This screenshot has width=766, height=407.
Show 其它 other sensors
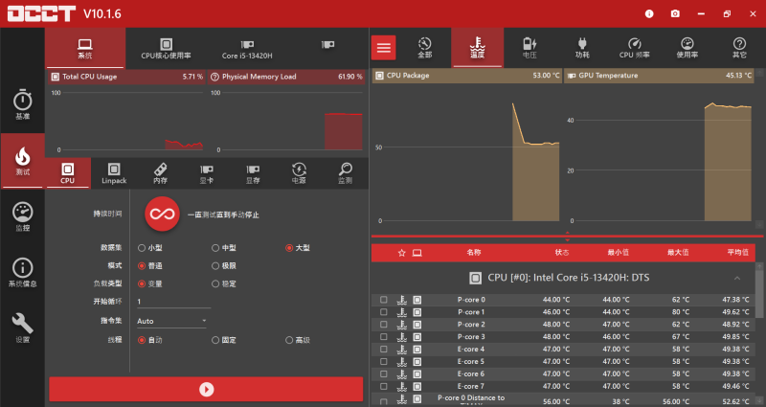coord(739,48)
